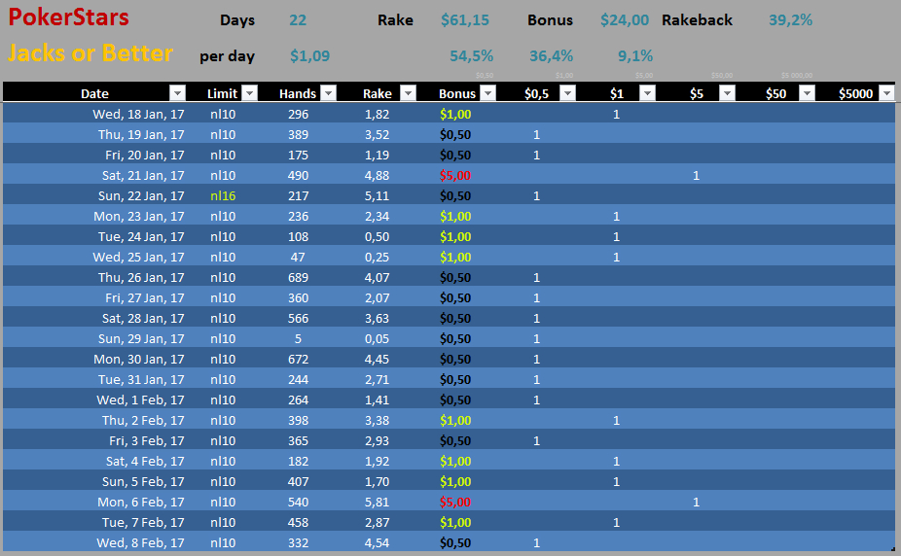
Task: Open the Limit column filter dropdown
Action: 249,93
